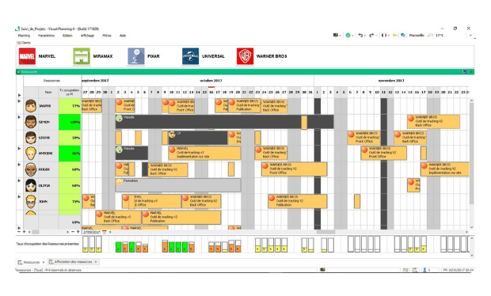Open the Filtres menu
Viewport: 491px width, 296px height.
(107, 36)
